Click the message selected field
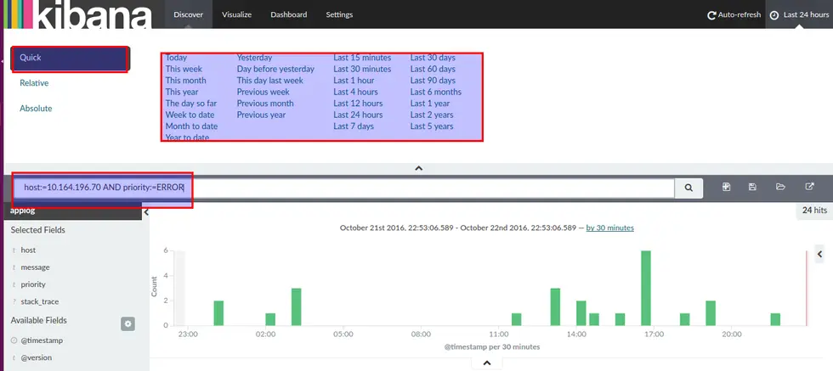Screen dimensions: 833x371 (35, 267)
